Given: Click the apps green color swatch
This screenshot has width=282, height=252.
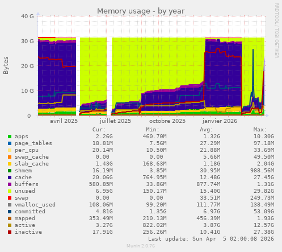Looking at the screenshot, I should pyautogui.click(x=10, y=137).
